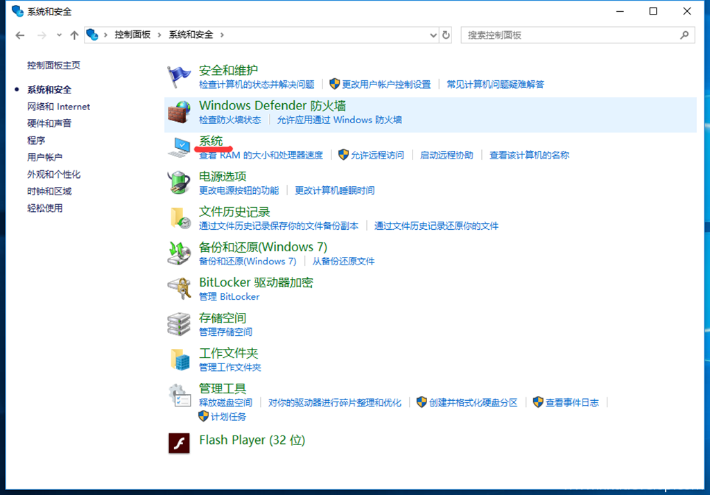
Task: Select 硬件和声音 in left sidebar
Action: (49, 123)
